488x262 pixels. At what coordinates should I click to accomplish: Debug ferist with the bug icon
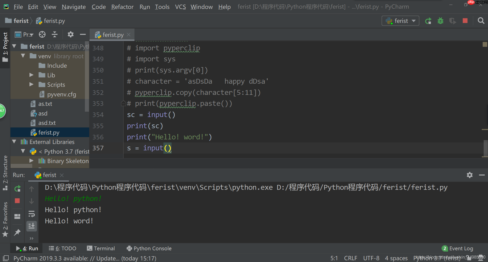[x=440, y=21]
